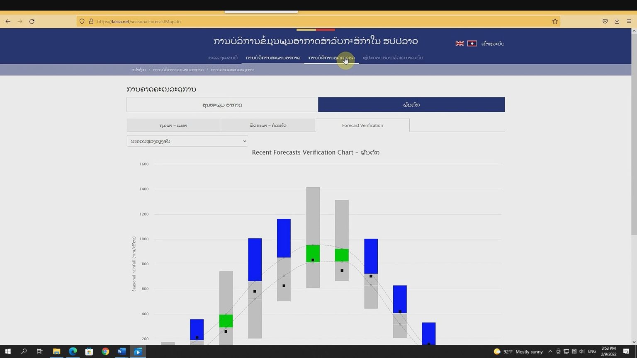This screenshot has height=358, width=637.
Task: Click the scrollbar down arrow
Action: (x=634, y=342)
